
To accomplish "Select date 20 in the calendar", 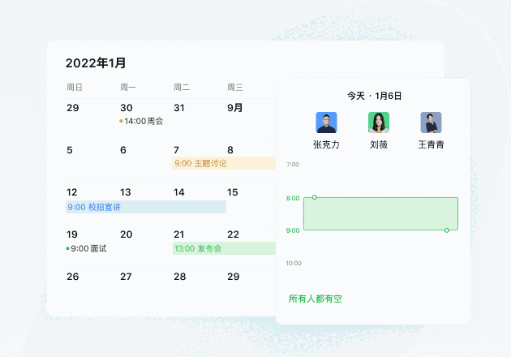I will [x=126, y=234].
